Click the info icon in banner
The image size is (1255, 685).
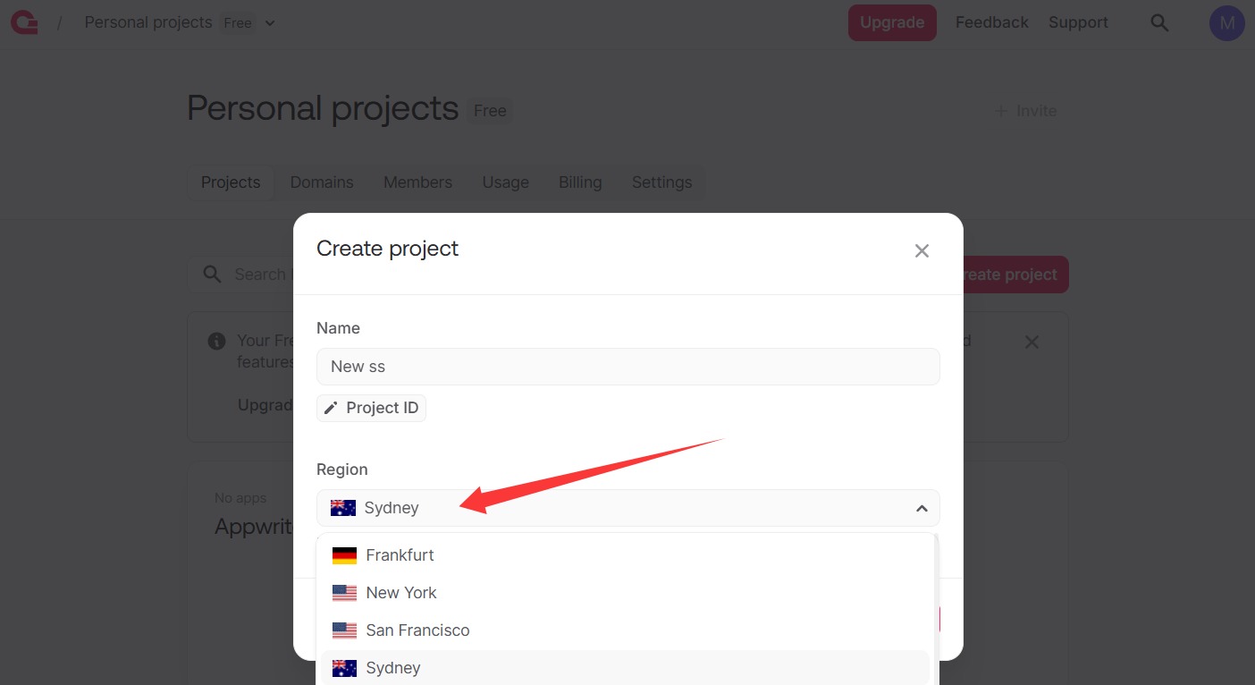click(x=216, y=342)
